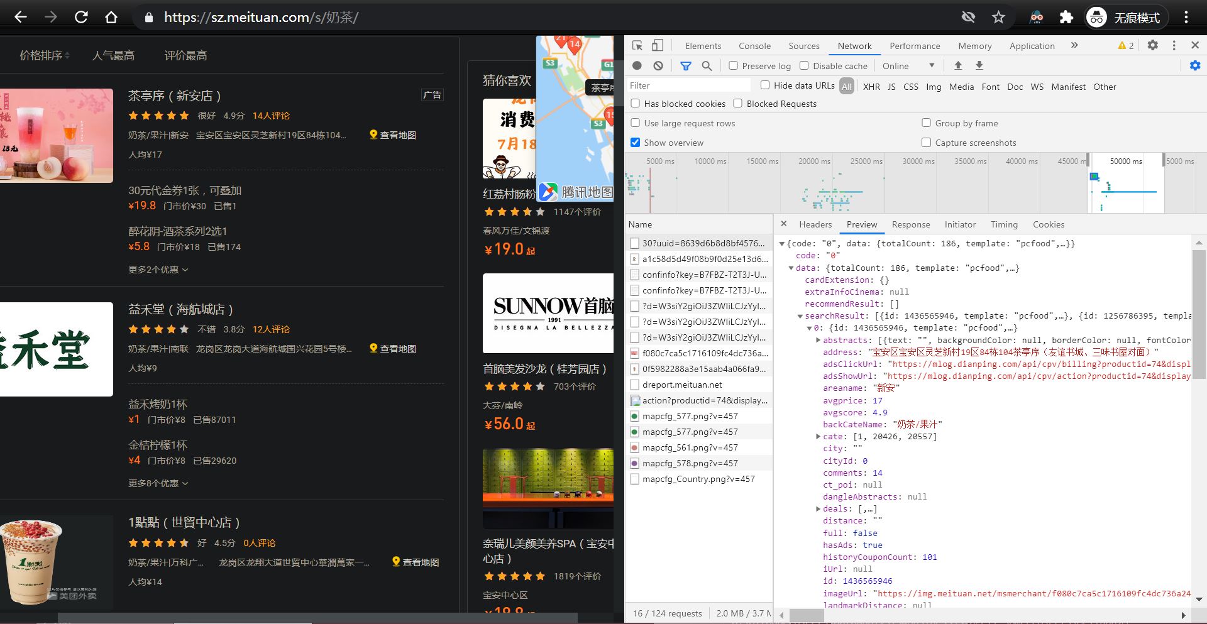Open the Chrome three-dot menu
The height and width of the screenshot is (624, 1207).
(1186, 17)
